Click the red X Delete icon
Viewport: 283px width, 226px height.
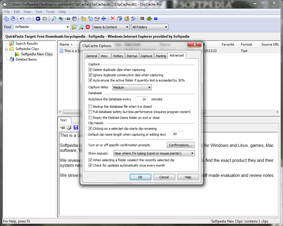113,18
